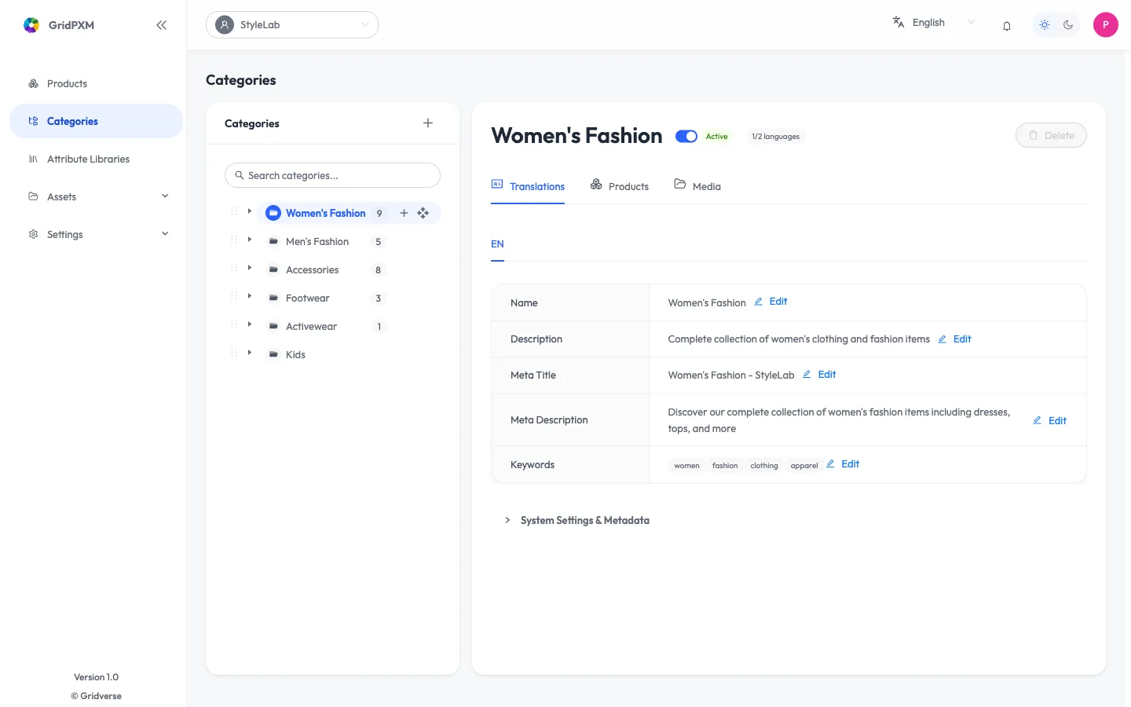The image size is (1131, 707).
Task: Click the Footwear folder icon
Action: [x=273, y=299]
